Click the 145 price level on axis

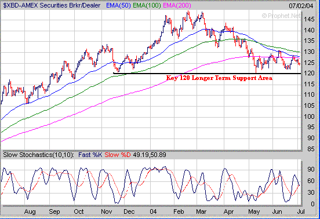click(309, 20)
